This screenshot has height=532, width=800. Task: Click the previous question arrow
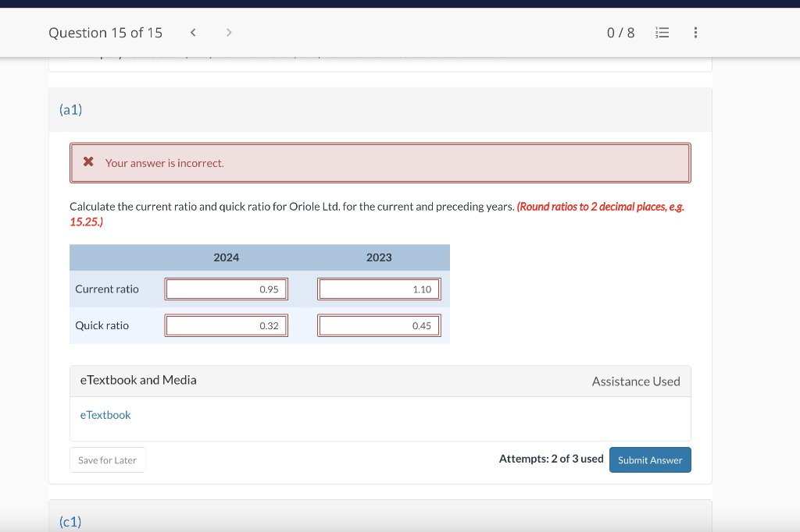[x=192, y=32]
